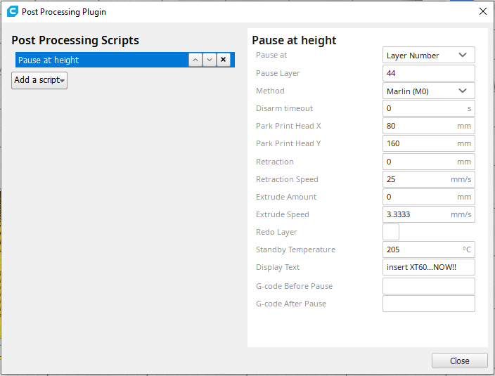Edit the Standby Temperature field
Screen dimensions: 495x376
pyautogui.click(x=429, y=249)
